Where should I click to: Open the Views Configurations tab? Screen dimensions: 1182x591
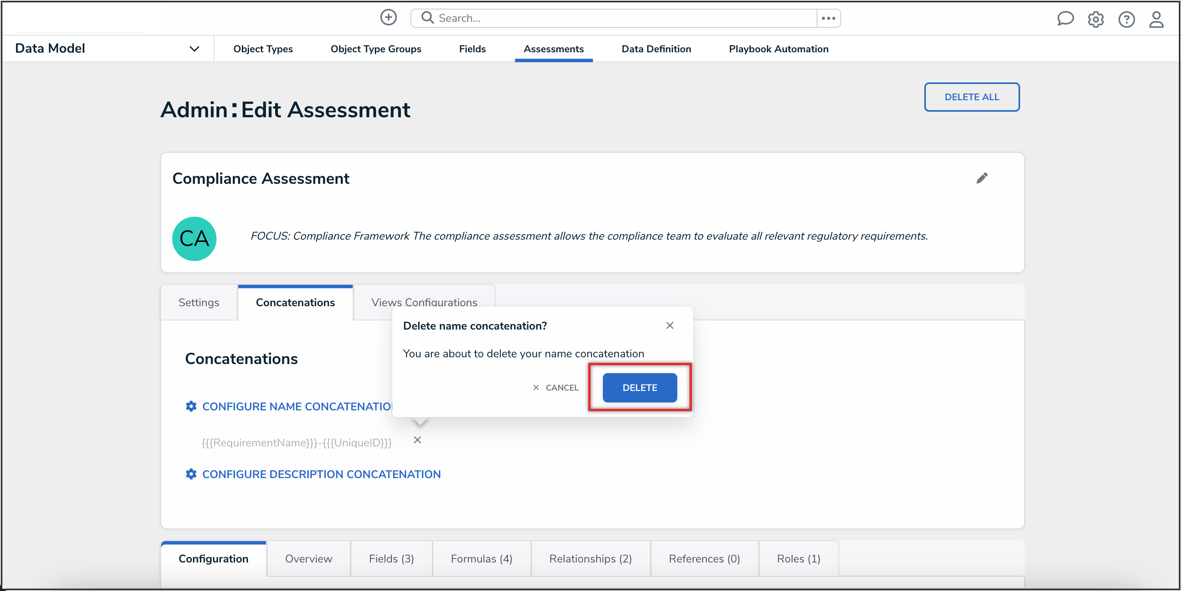(x=424, y=303)
